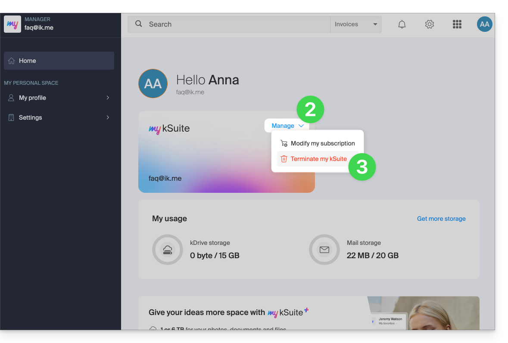Click into the Search input field
This screenshot has width=508, height=343.
(x=237, y=25)
